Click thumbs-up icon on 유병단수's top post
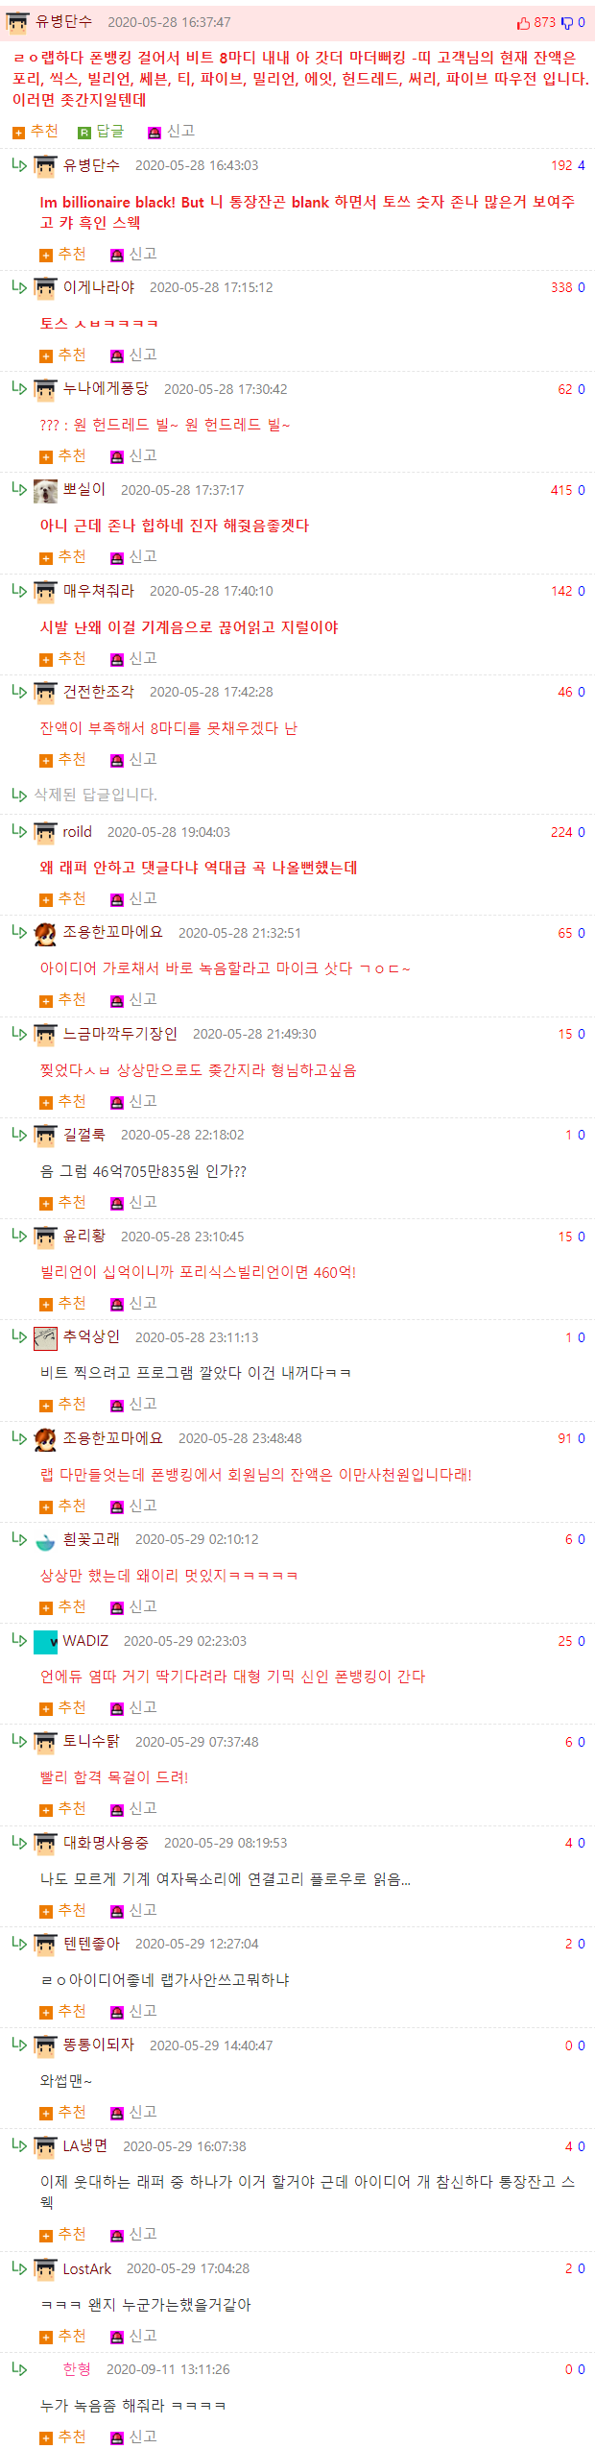This screenshot has width=595, height=2449. click(523, 22)
